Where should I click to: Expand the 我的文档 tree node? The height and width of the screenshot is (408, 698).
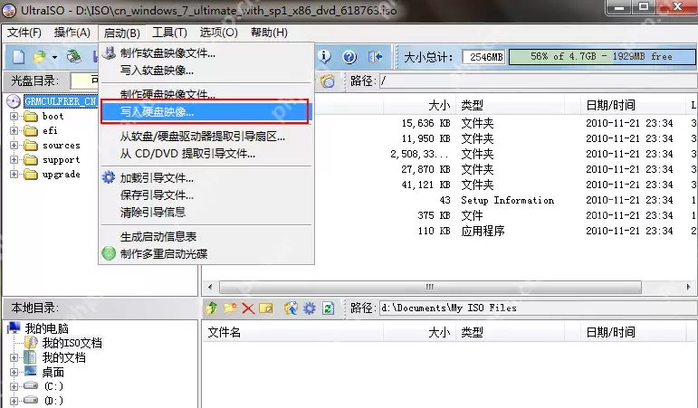pyautogui.click(x=14, y=357)
